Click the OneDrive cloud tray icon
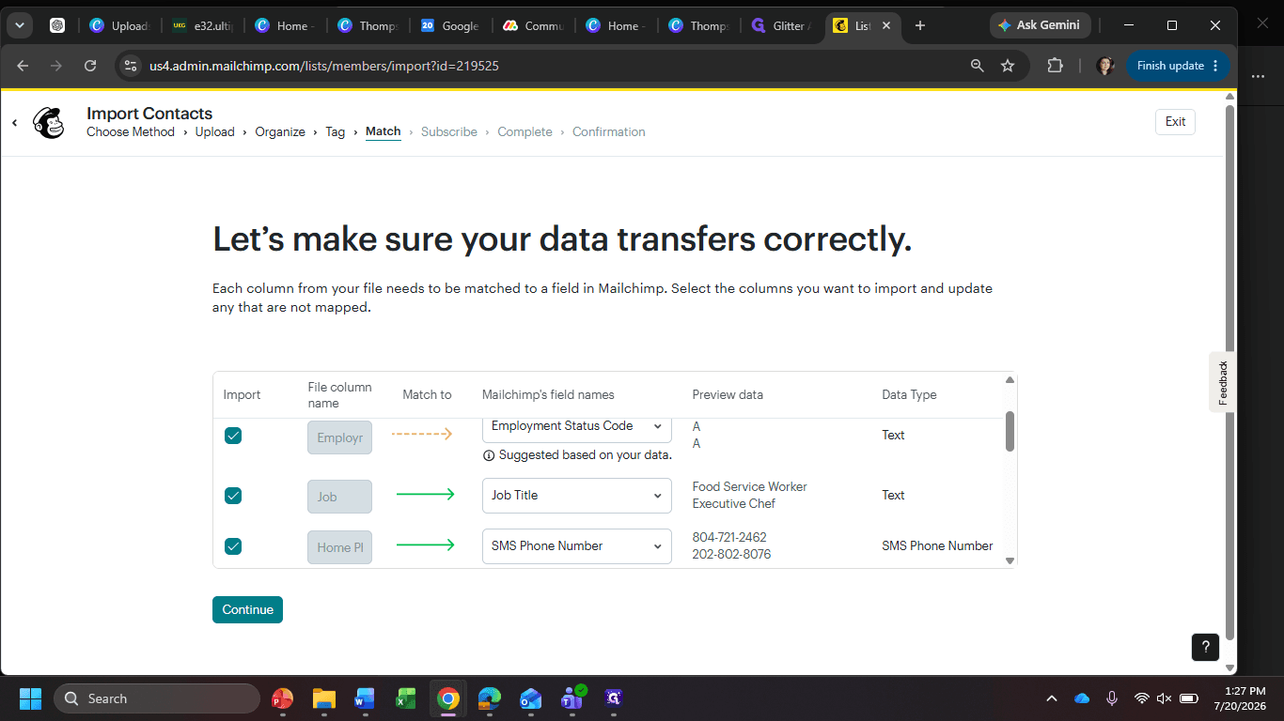 (x=1082, y=698)
